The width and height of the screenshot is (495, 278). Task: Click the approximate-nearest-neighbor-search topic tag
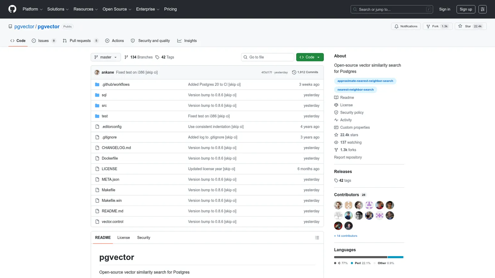click(365, 81)
